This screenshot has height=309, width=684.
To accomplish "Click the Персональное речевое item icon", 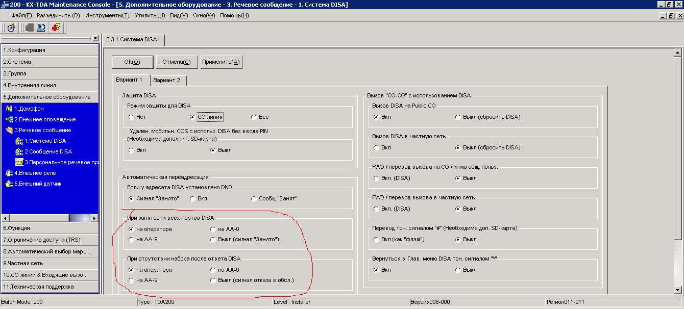I will [19, 162].
